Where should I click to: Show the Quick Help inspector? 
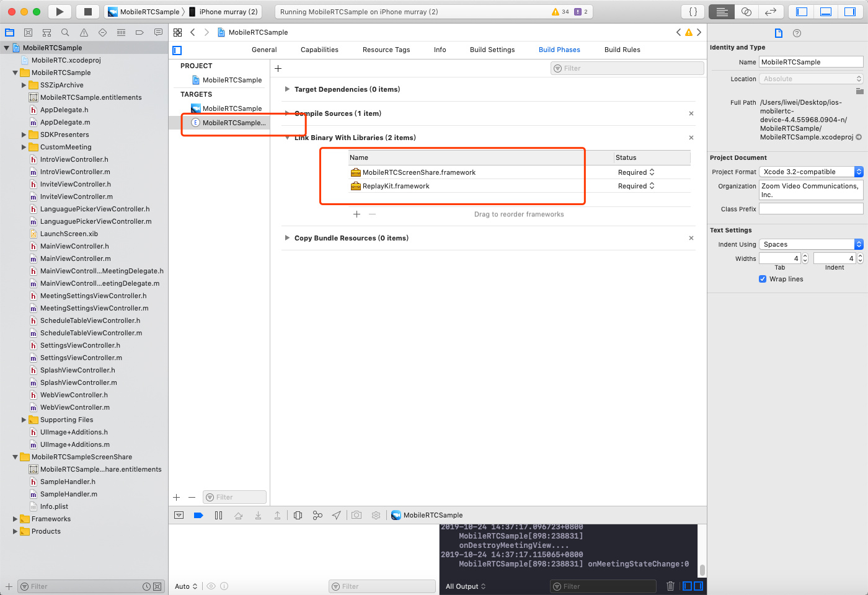tap(797, 33)
